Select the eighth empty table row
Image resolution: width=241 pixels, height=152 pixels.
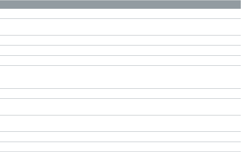click(x=120, y=107)
